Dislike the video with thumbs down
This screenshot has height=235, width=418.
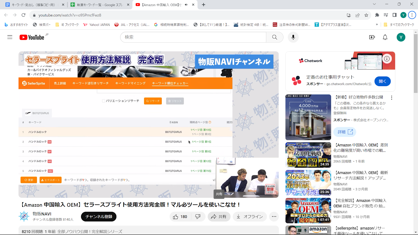[x=198, y=216]
